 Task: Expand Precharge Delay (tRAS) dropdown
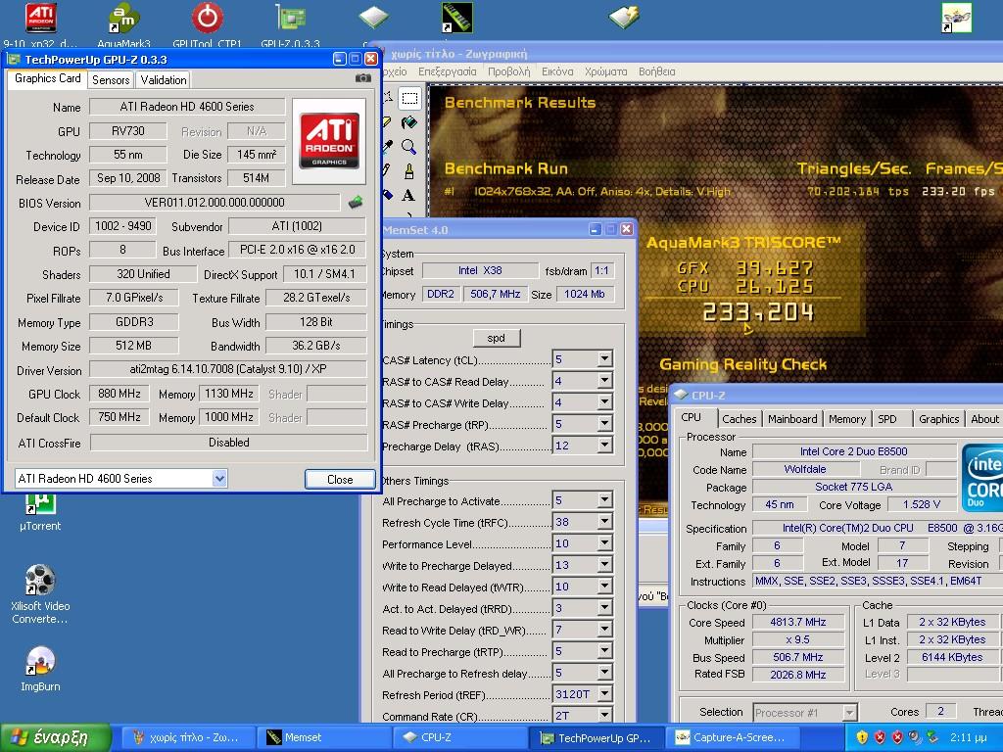tap(604, 446)
